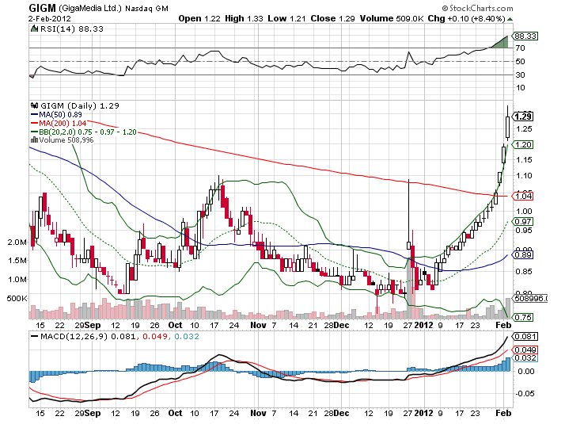Click the Dec label on price chart axis
The image size is (565, 424).
(x=341, y=325)
